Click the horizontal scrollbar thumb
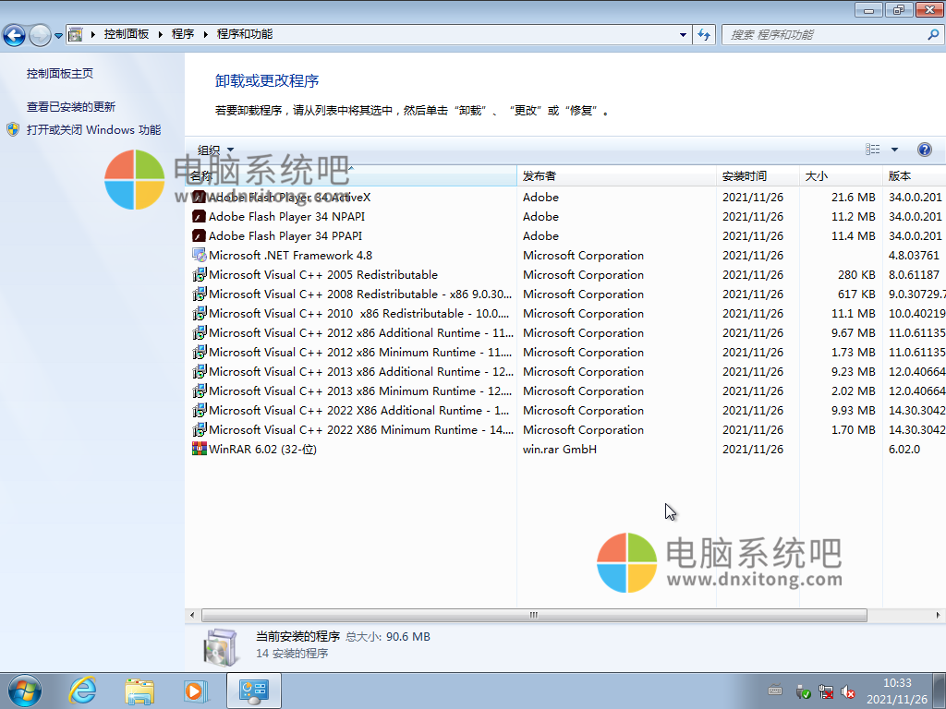The image size is (946, 709). click(x=534, y=615)
